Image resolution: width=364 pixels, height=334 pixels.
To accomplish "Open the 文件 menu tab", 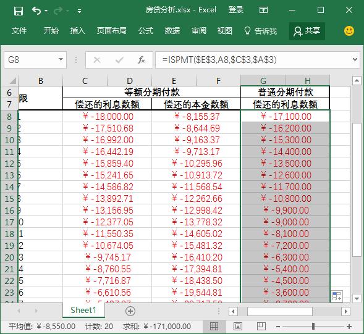I will click(x=19, y=31).
